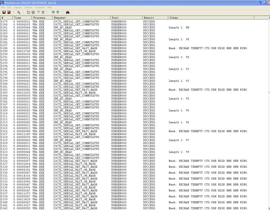This screenshot has height=210, width=270.
Task: Click the # column header
Action: [6, 18]
